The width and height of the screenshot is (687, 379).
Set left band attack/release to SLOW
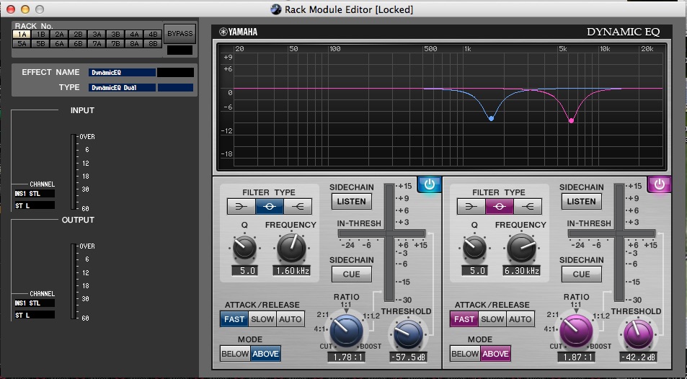[262, 319]
